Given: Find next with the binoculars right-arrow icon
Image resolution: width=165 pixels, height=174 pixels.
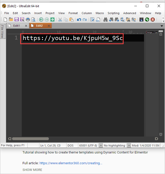Looking at the screenshot, I should pos(117,20).
